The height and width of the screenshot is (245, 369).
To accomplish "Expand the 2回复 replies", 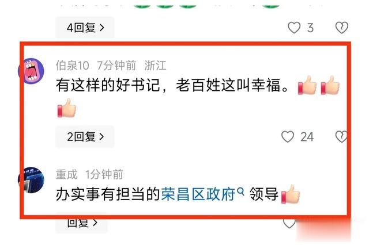I will [x=85, y=136].
